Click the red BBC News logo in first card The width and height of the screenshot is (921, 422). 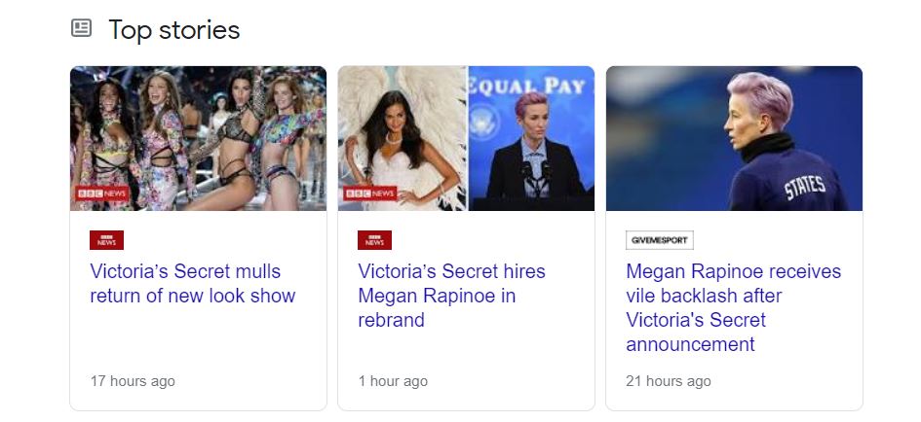point(106,240)
